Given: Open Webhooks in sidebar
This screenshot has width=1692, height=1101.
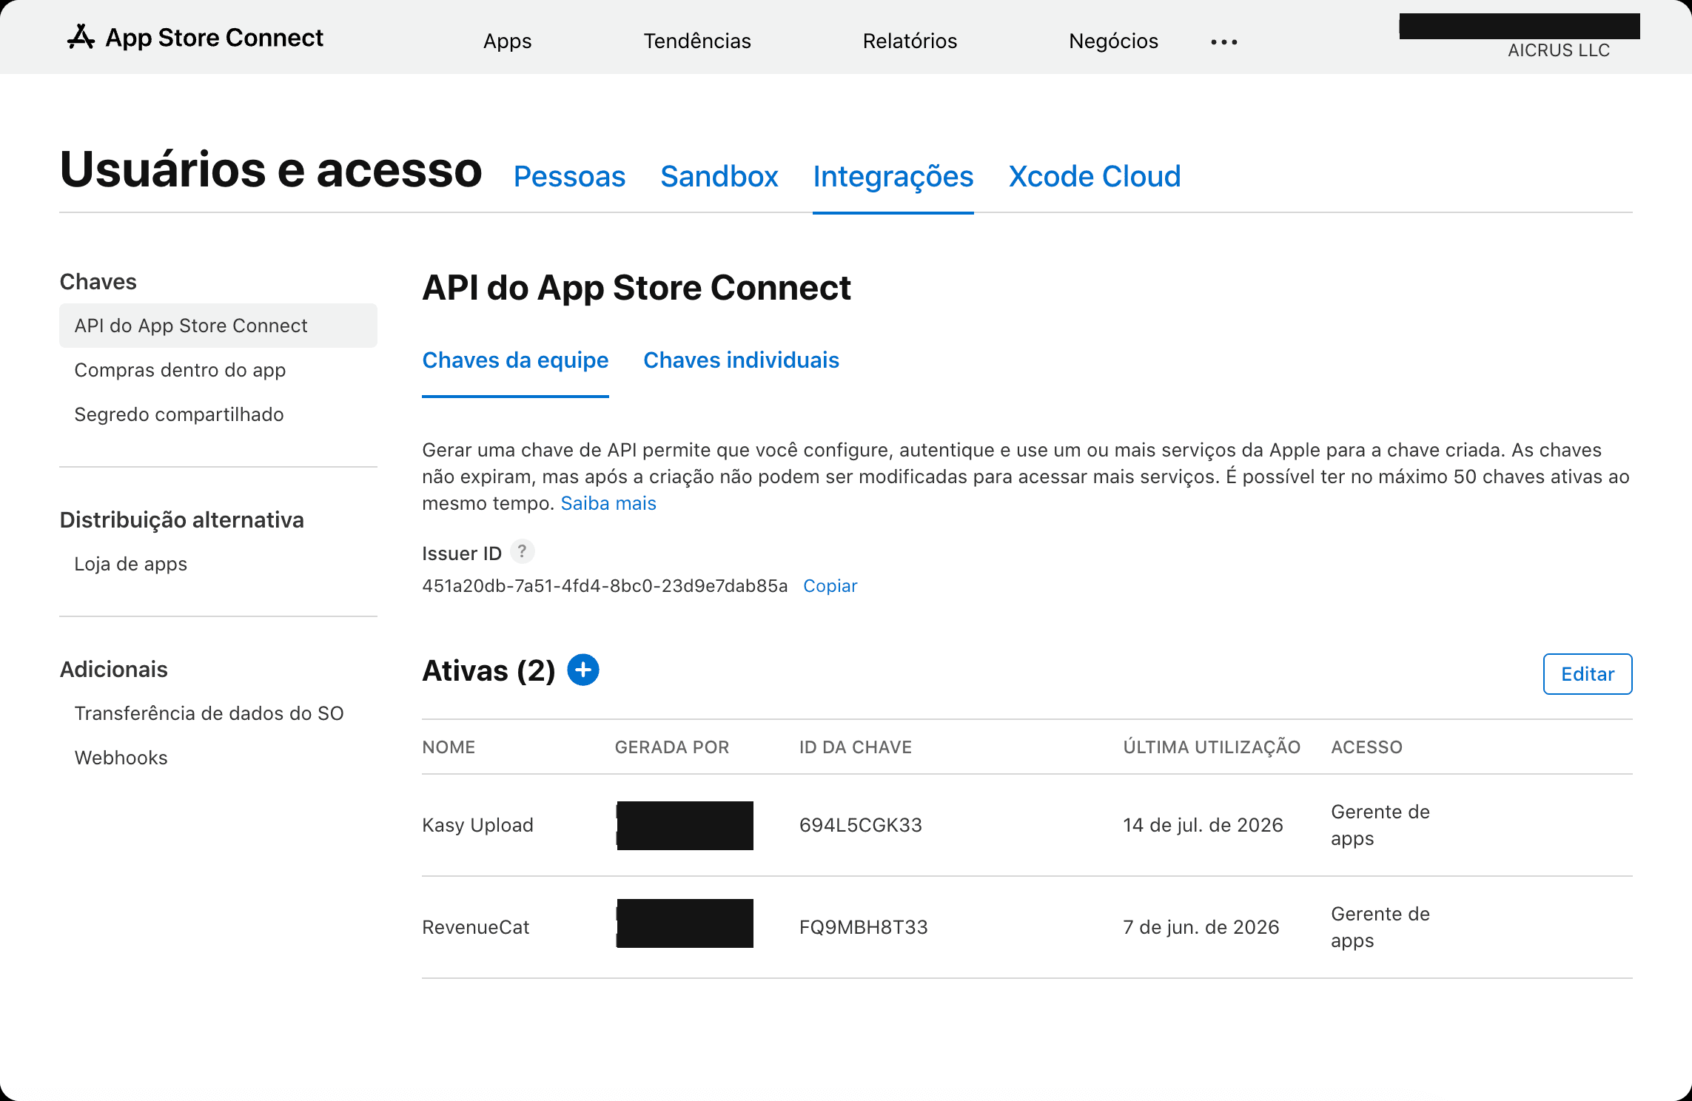Looking at the screenshot, I should point(121,758).
